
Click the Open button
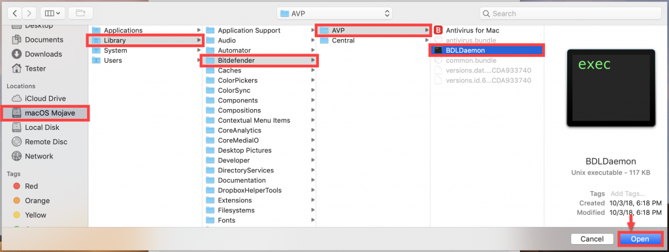click(640, 239)
